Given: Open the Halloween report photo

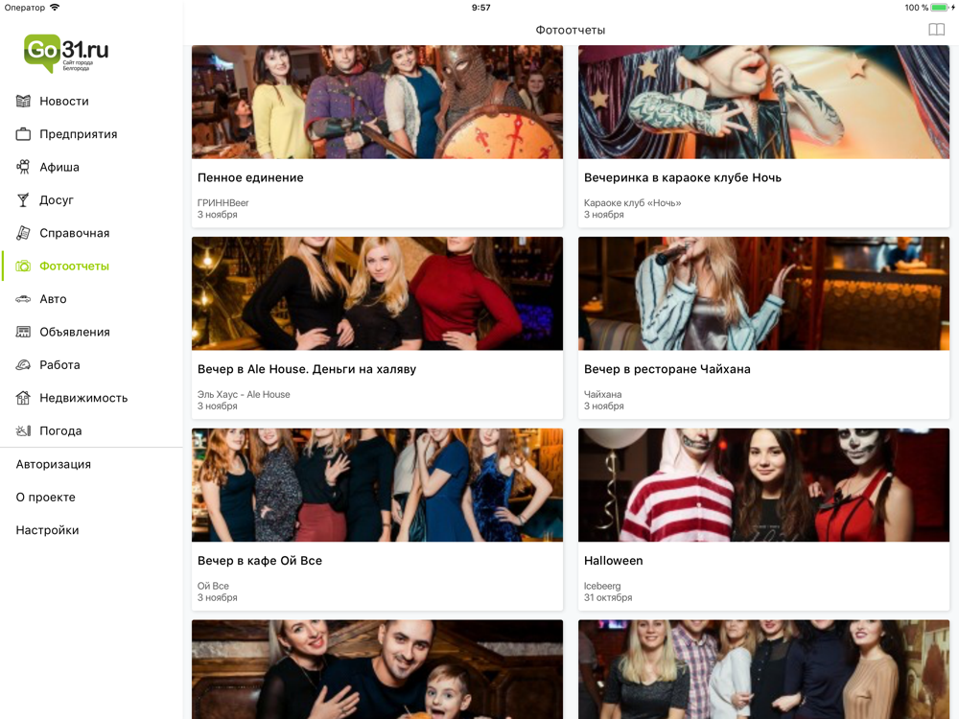Looking at the screenshot, I should 764,485.
